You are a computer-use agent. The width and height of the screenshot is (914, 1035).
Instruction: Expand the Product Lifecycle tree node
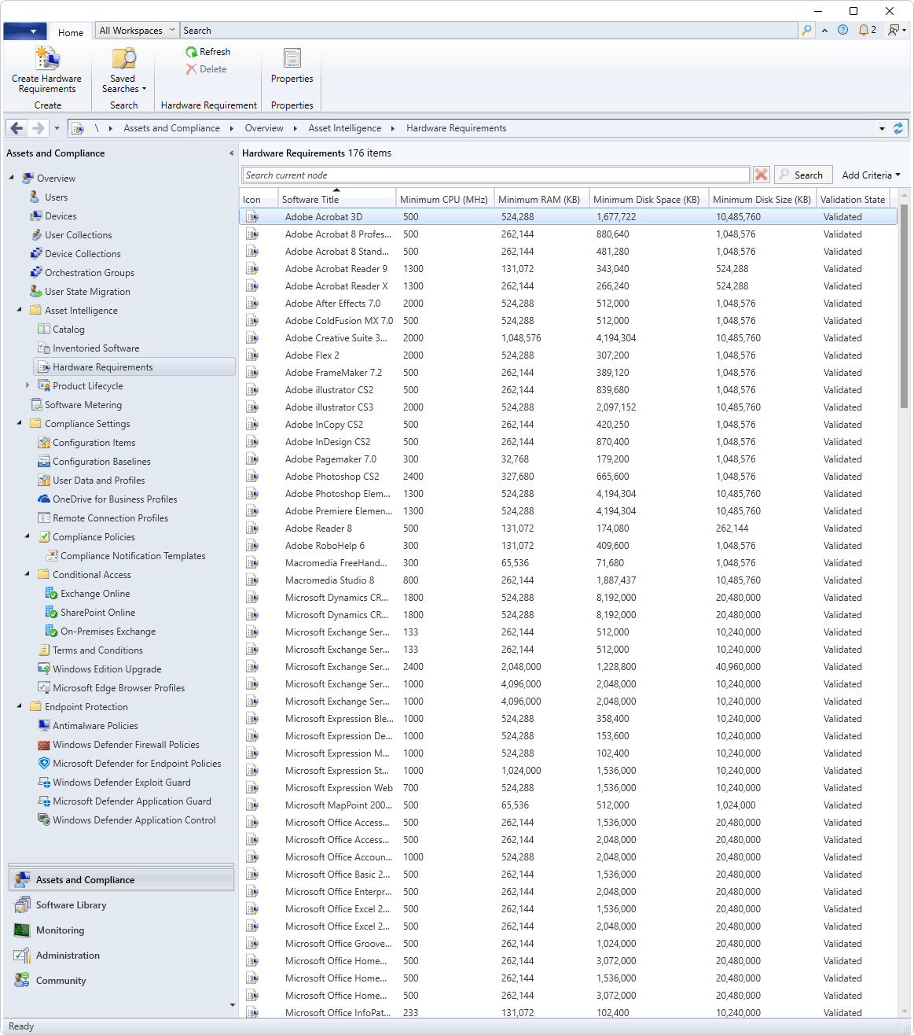click(x=28, y=385)
